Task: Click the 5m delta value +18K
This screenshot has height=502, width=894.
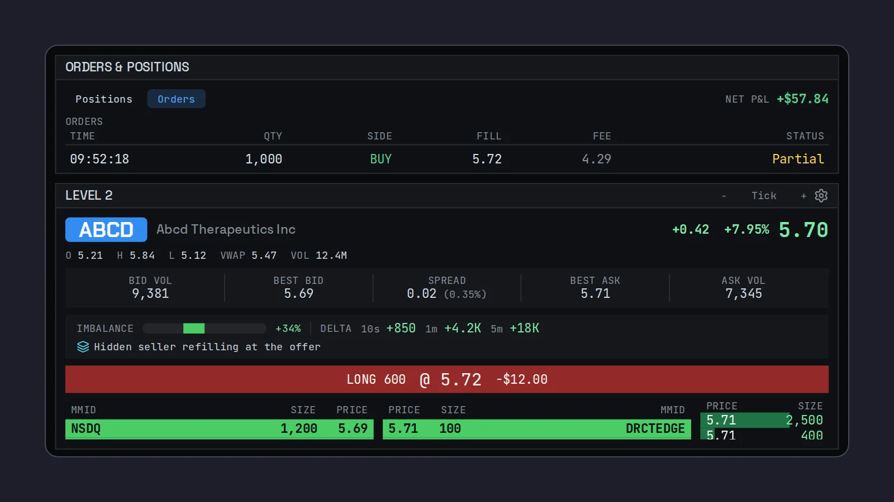Action: pyautogui.click(x=524, y=328)
